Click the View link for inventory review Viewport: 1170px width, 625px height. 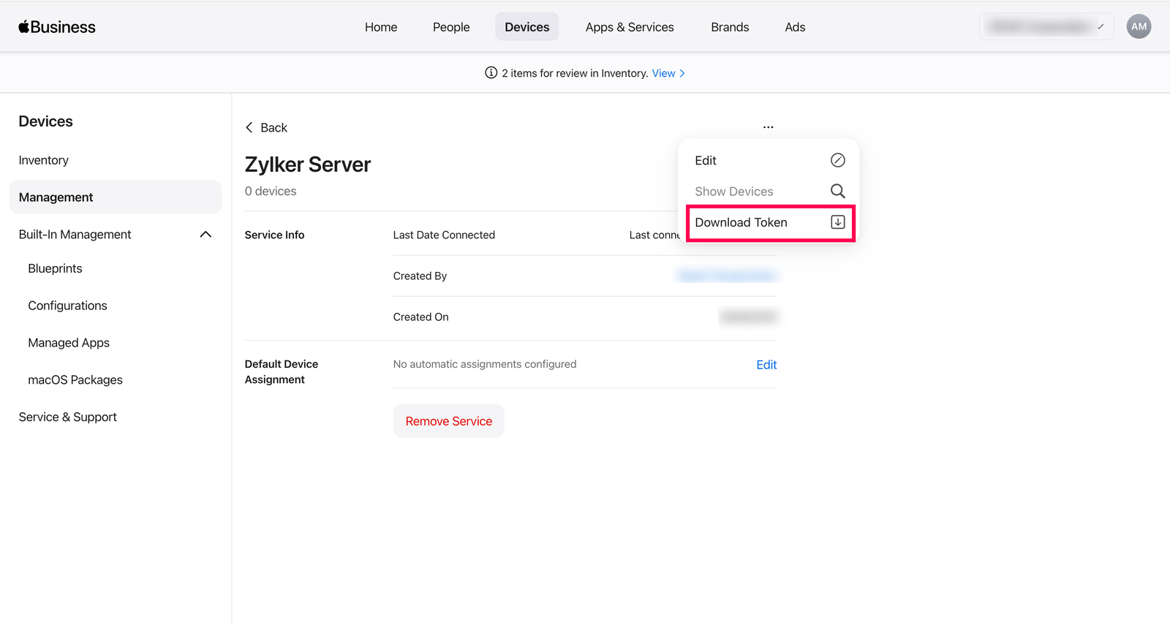668,73
